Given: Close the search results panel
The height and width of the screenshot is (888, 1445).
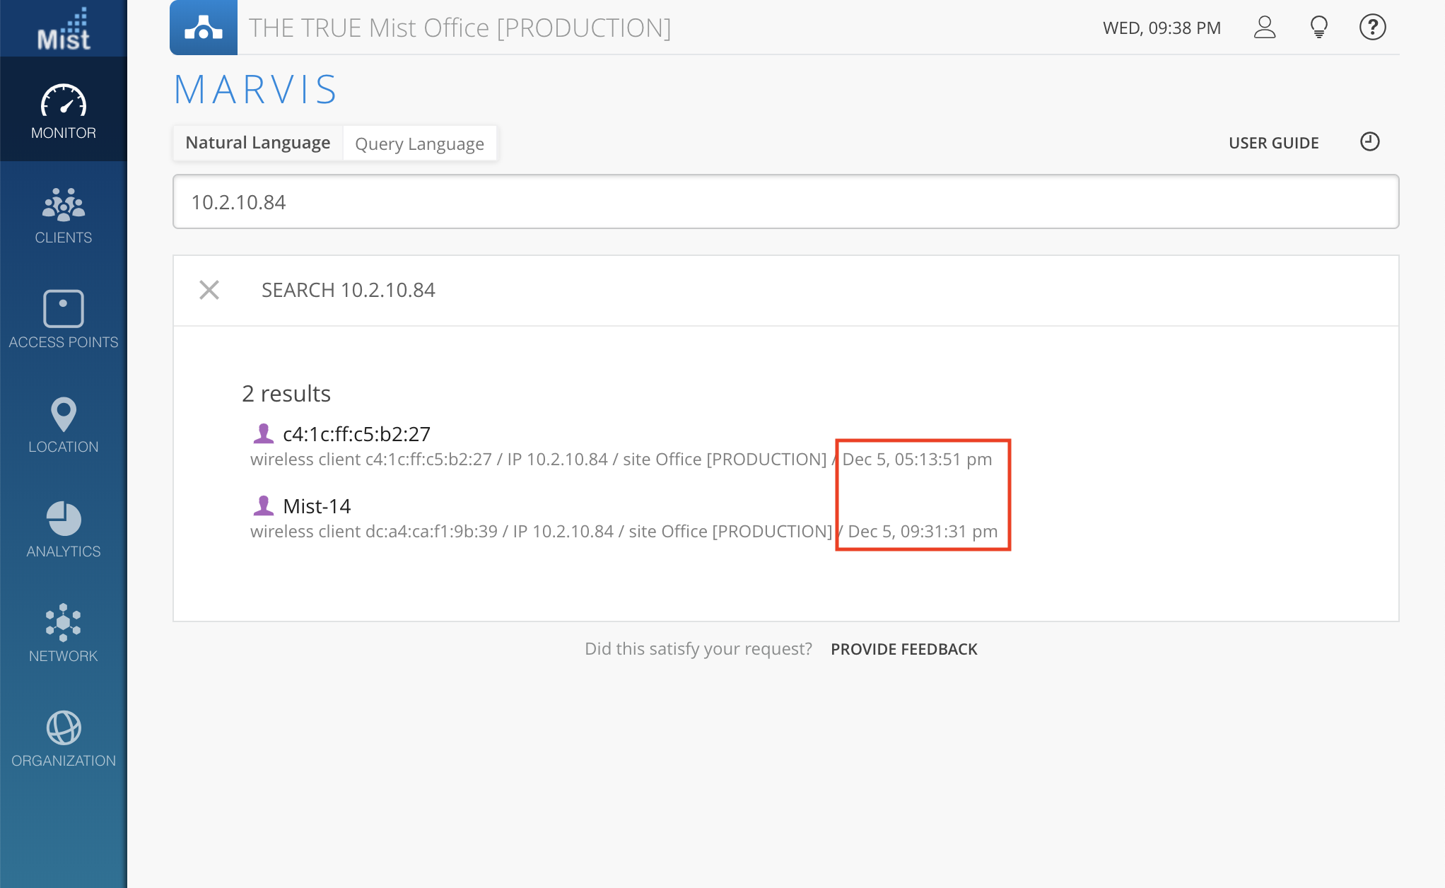Looking at the screenshot, I should click(x=209, y=290).
